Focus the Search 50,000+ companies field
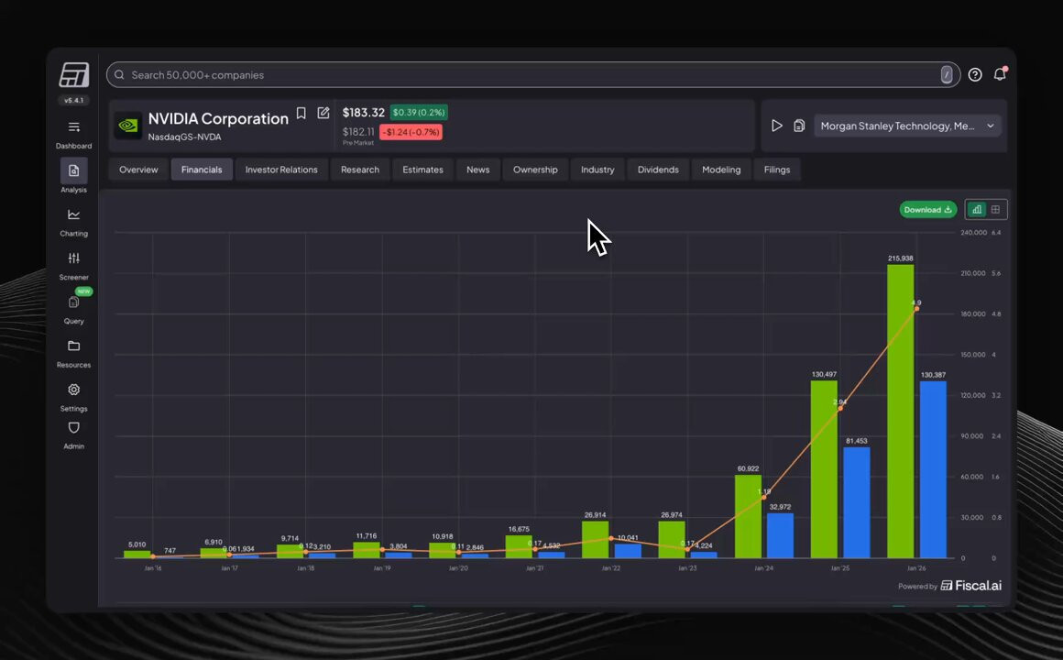 click(532, 74)
